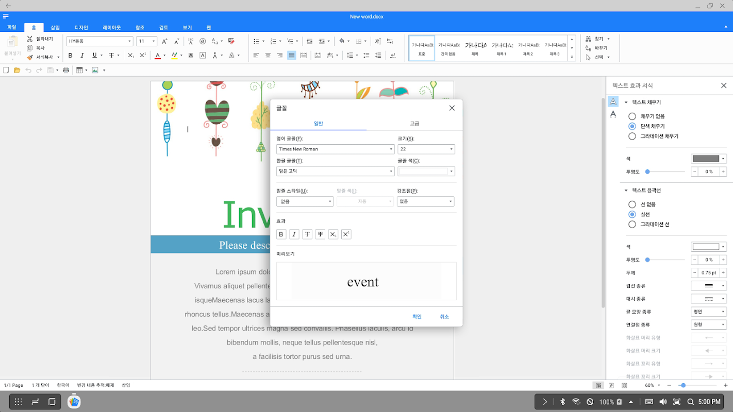Select the 채우기 없음 radio option
The height and width of the screenshot is (412, 733).
tap(632, 116)
